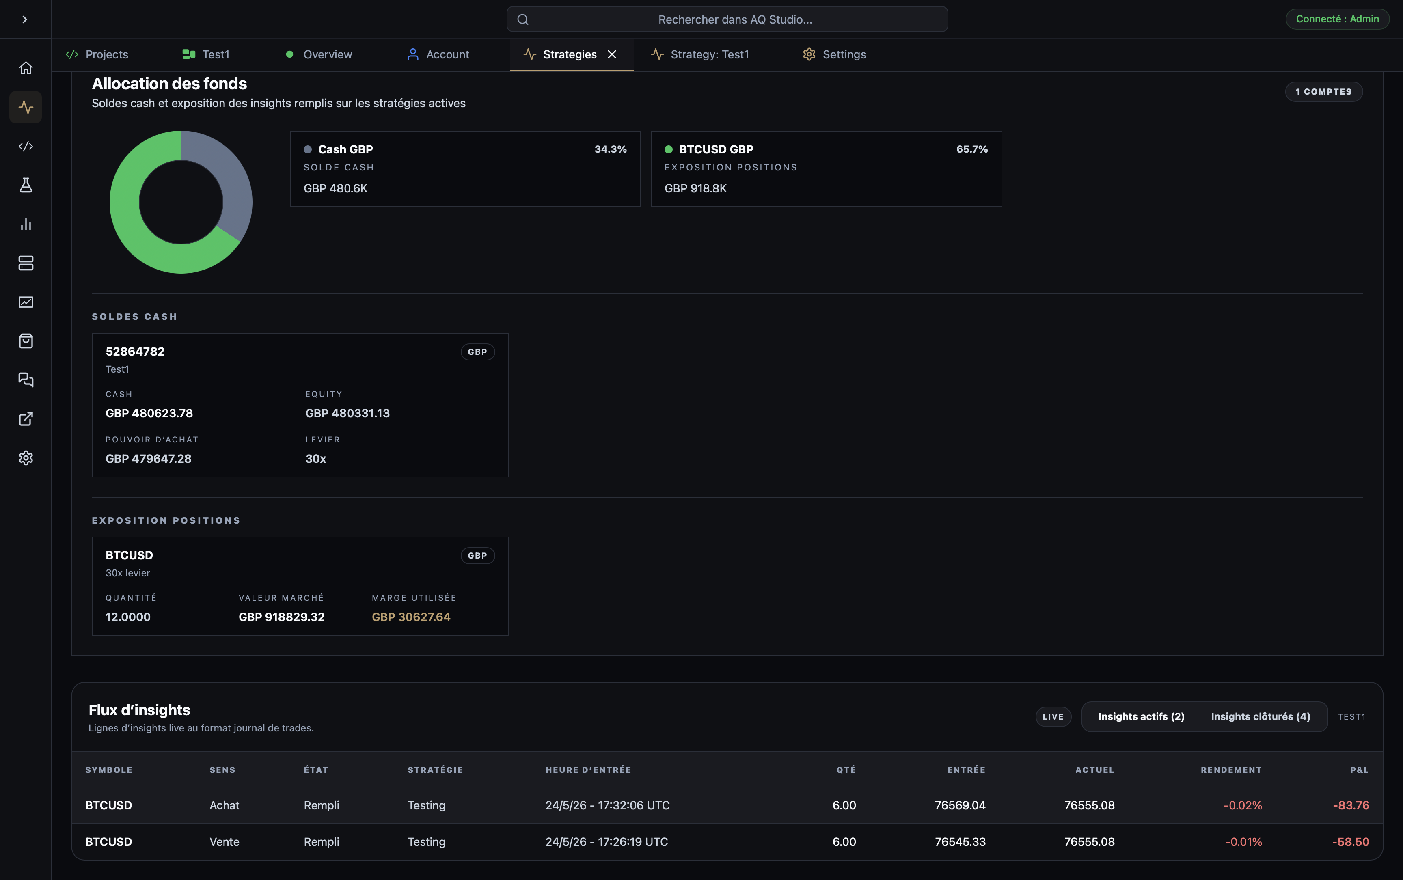Screen dimensions: 1403x880
Task: Click the GBP badge on account 52864782 card
Action: click(x=478, y=352)
